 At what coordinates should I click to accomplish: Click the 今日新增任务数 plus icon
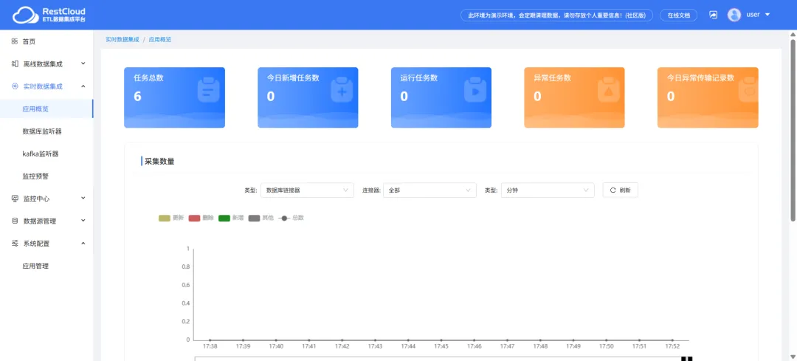(x=342, y=89)
